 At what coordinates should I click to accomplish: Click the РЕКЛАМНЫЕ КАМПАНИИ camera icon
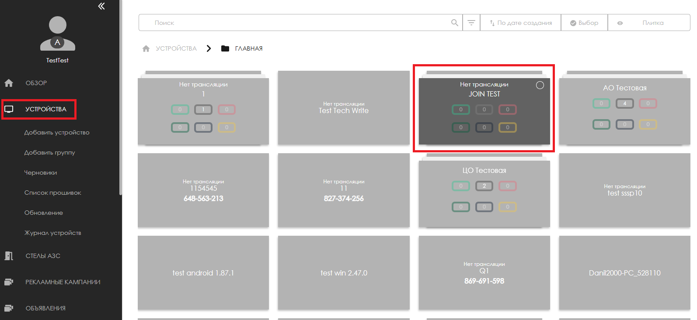(9, 282)
